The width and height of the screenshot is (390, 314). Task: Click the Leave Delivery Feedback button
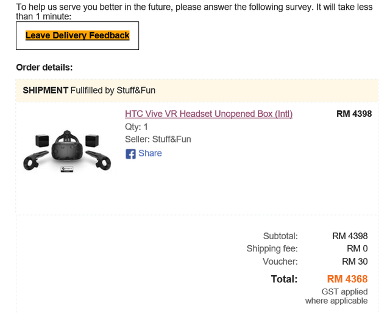pos(77,36)
